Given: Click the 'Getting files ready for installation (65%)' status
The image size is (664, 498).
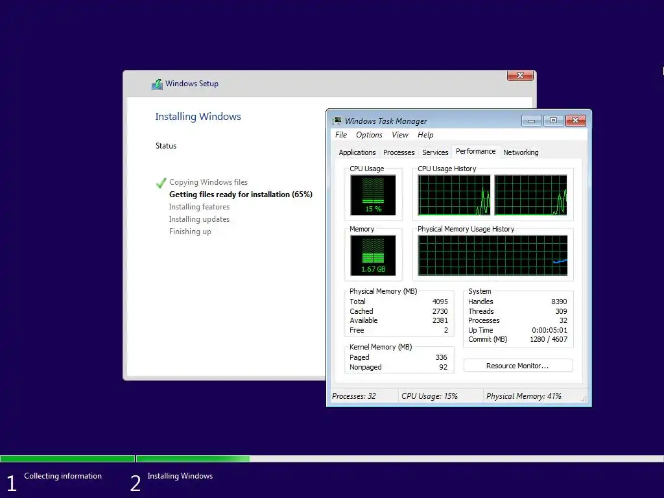Looking at the screenshot, I should pyautogui.click(x=241, y=195).
